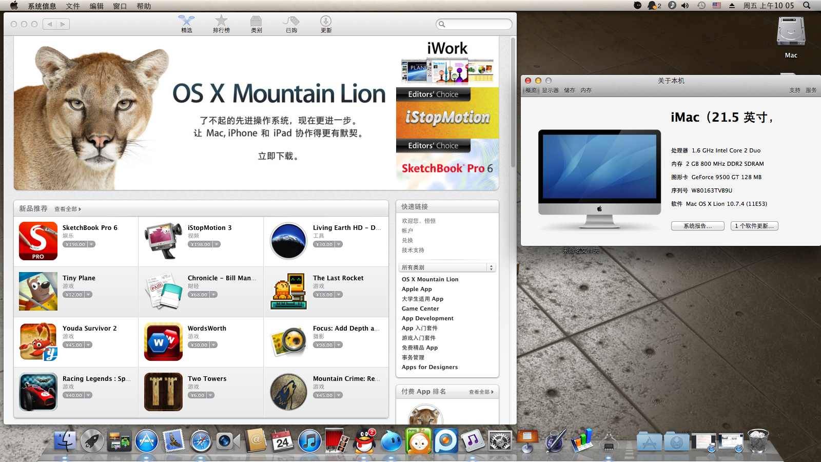Viewport: 821px width, 462px height.
Task: Open the Purchased (已购) toolbar icon
Action: click(291, 24)
